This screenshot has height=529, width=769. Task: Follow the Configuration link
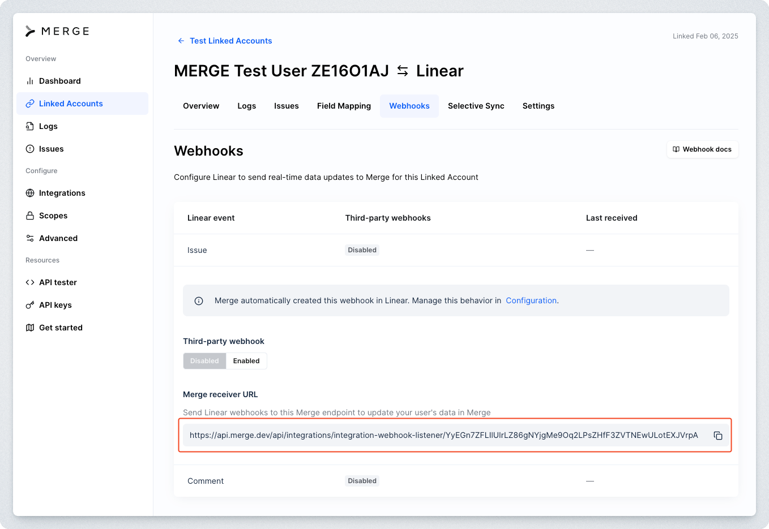tap(531, 300)
